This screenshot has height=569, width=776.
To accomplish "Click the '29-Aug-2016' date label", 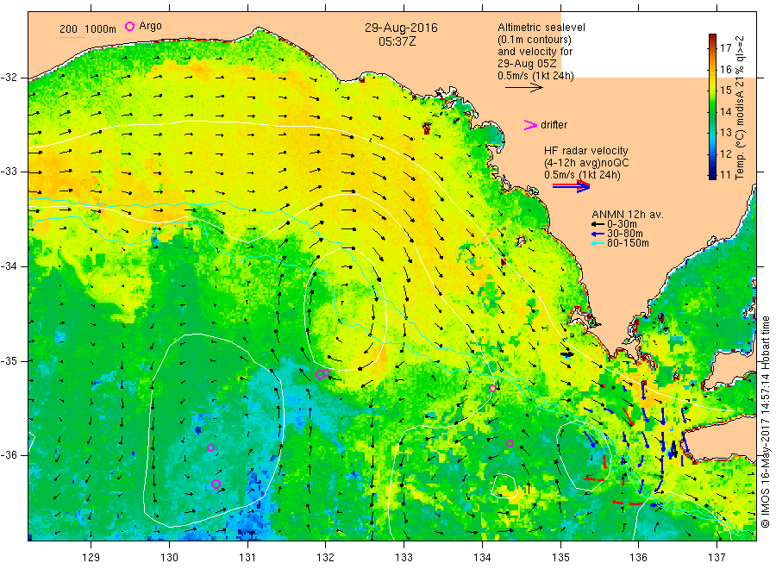I will (401, 28).
